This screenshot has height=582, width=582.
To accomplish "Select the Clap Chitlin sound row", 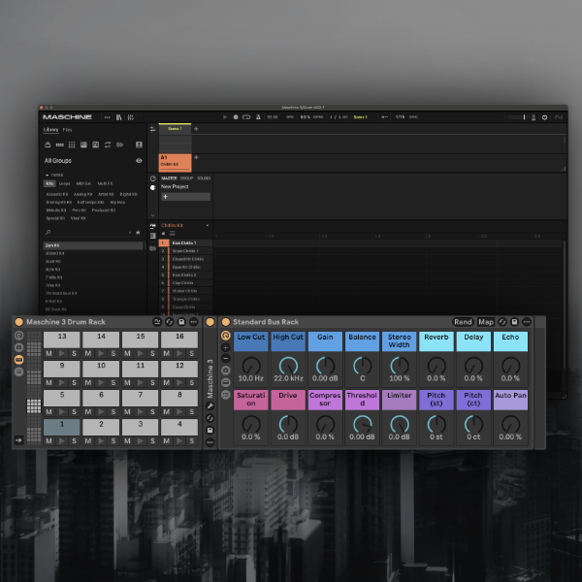I will point(185,283).
